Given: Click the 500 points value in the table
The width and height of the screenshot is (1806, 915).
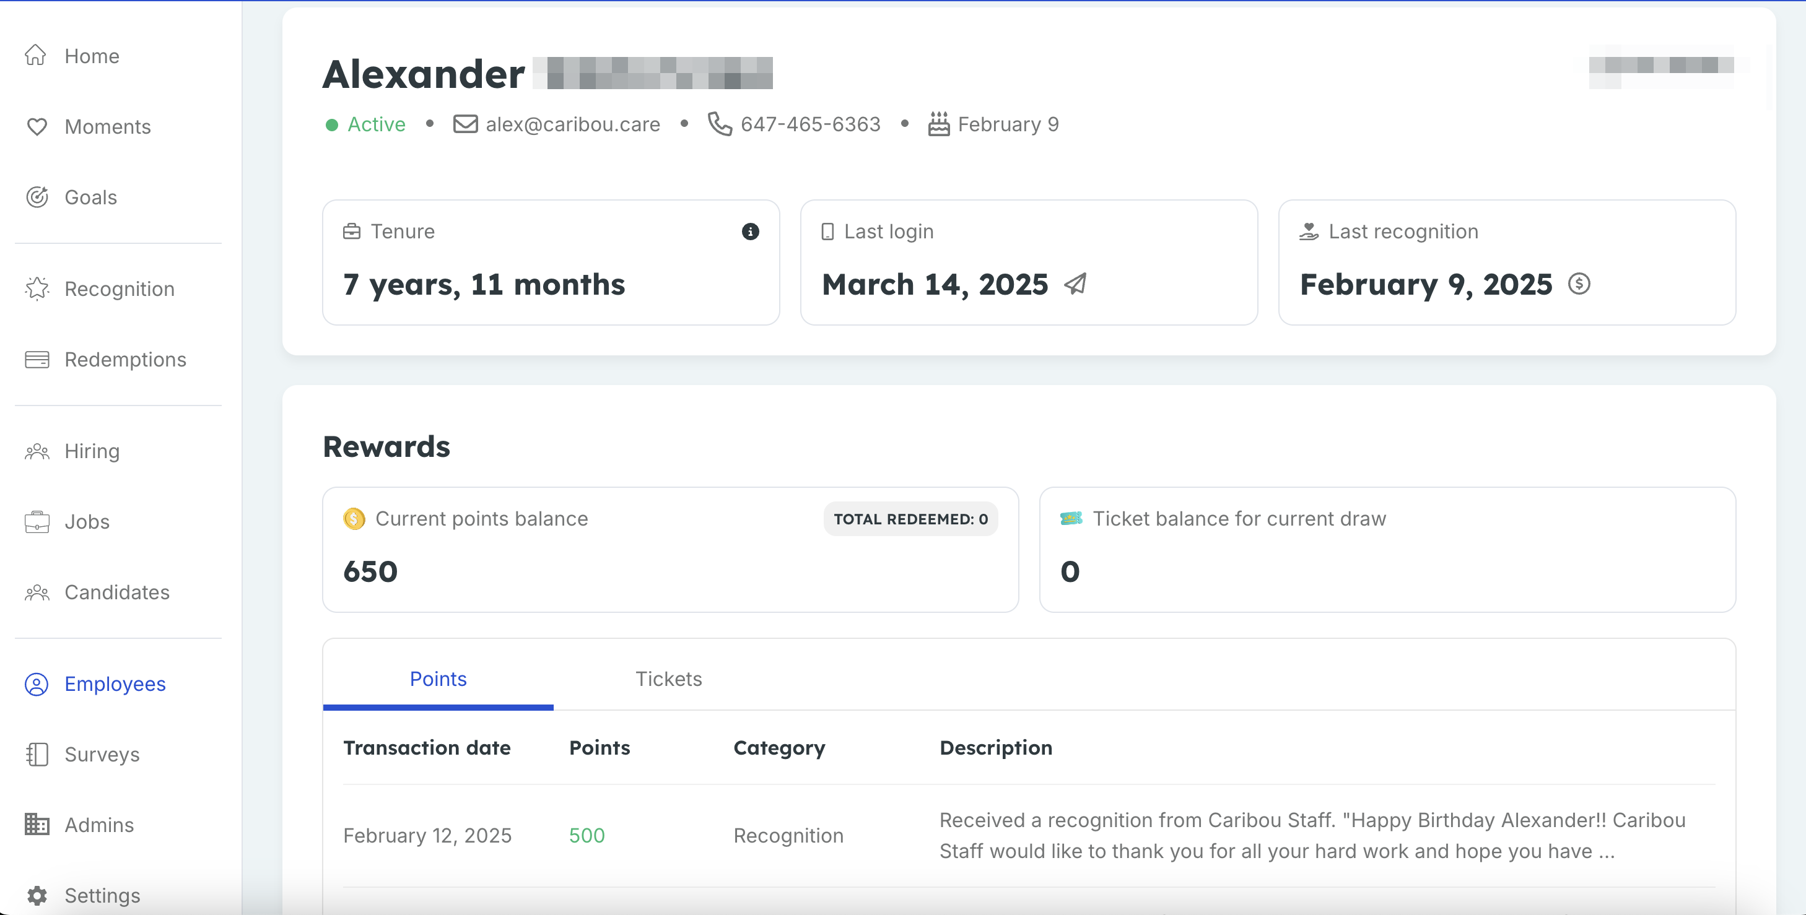Looking at the screenshot, I should (x=587, y=835).
